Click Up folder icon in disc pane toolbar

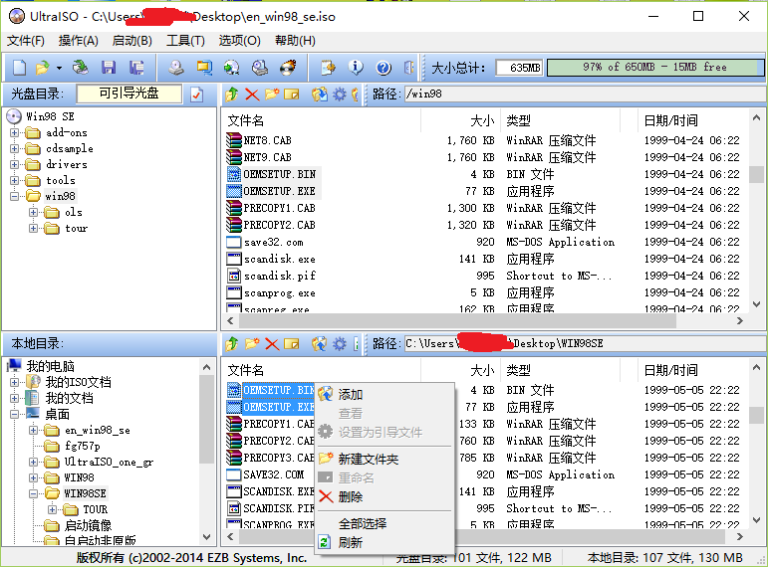click(232, 94)
